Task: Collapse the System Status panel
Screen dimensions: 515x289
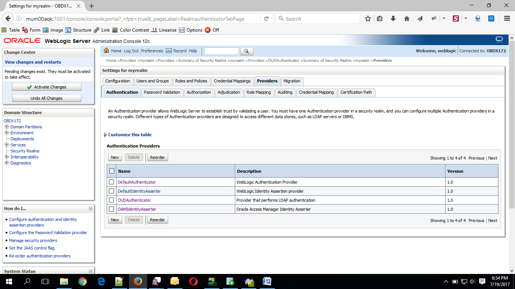Action: (x=90, y=271)
